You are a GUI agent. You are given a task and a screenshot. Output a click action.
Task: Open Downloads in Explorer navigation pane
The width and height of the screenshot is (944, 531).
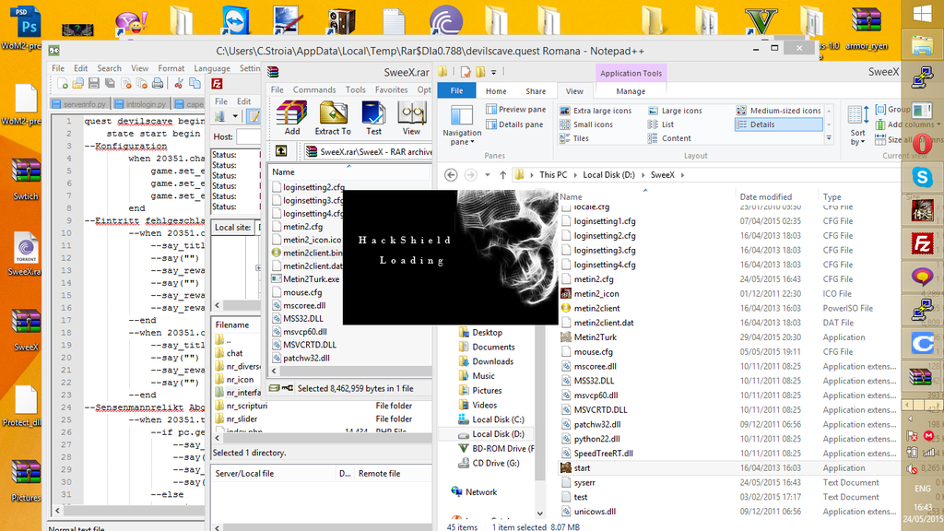tap(492, 361)
